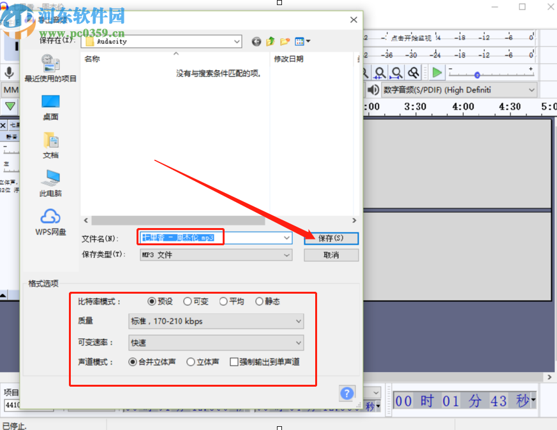
Task: Click the 01 minutes time field
Action: pos(450,401)
